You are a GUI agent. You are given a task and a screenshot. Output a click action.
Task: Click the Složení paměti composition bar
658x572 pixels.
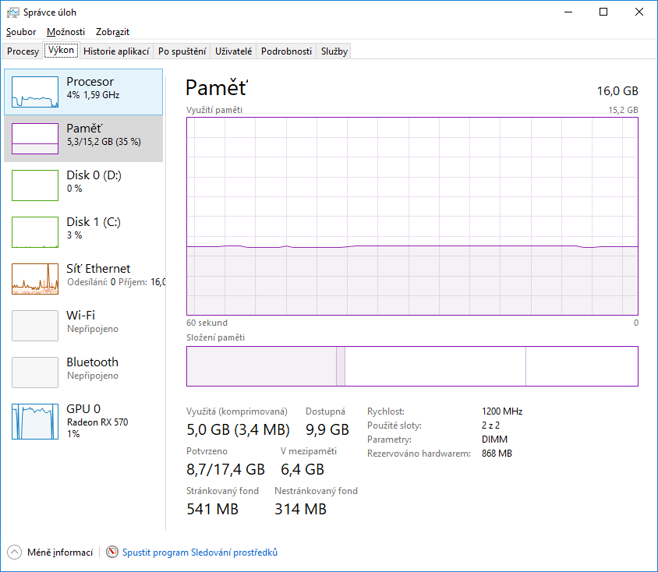pos(412,366)
